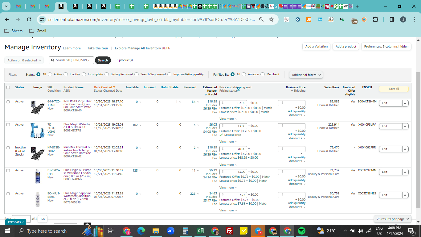Open the RS extension icon

click(342, 19)
